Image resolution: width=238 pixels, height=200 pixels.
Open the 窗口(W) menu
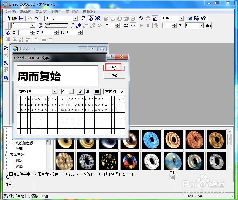coord(72,12)
